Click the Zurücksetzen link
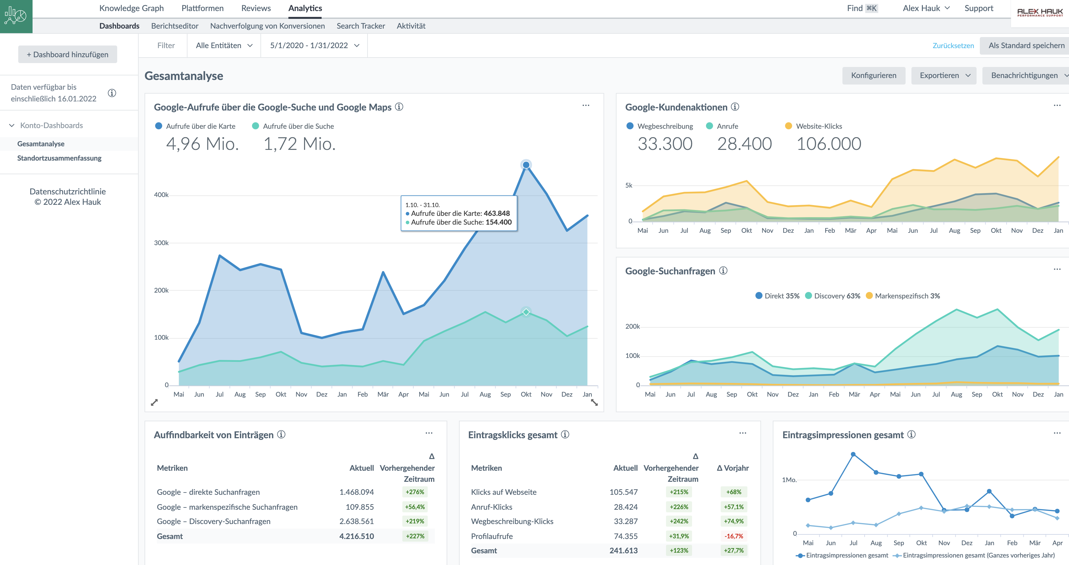This screenshot has width=1069, height=565. tap(953, 46)
